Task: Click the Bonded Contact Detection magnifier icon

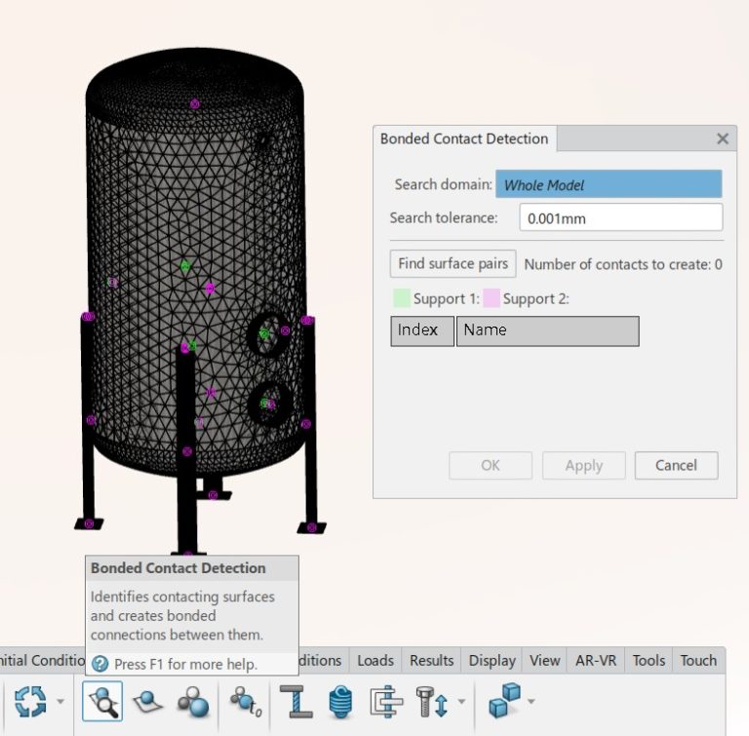Action: tap(102, 701)
